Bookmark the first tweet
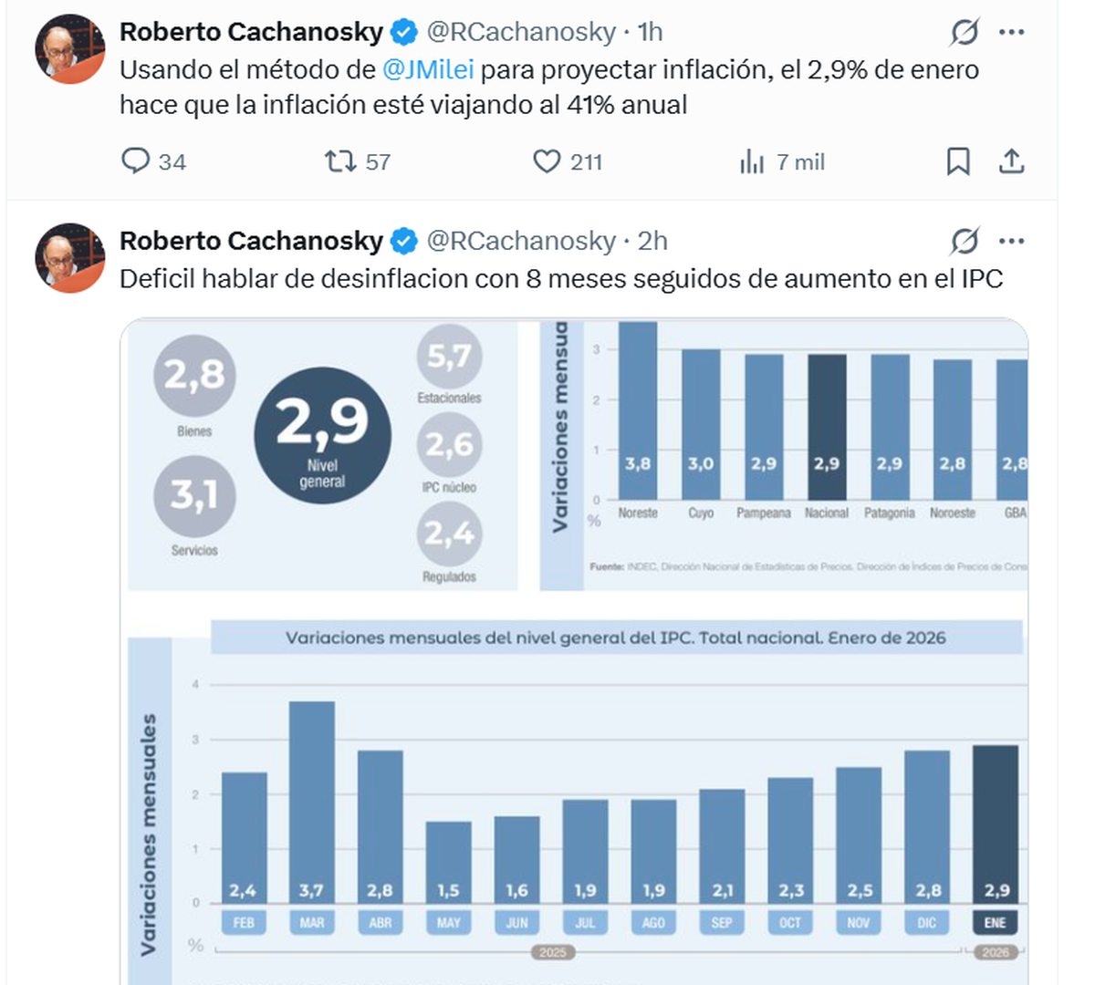This screenshot has height=985, width=1095. (x=957, y=161)
